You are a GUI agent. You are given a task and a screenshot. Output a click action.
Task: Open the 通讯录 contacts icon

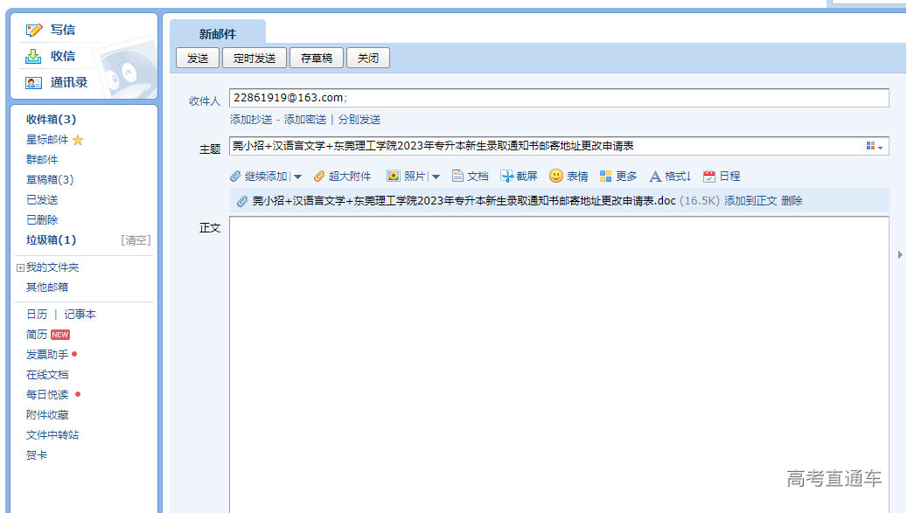(x=33, y=80)
